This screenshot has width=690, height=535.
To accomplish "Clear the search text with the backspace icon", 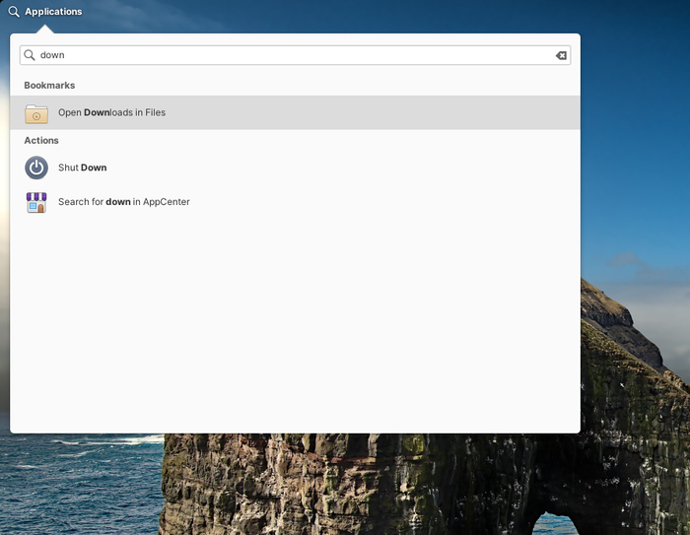I will tap(561, 55).
